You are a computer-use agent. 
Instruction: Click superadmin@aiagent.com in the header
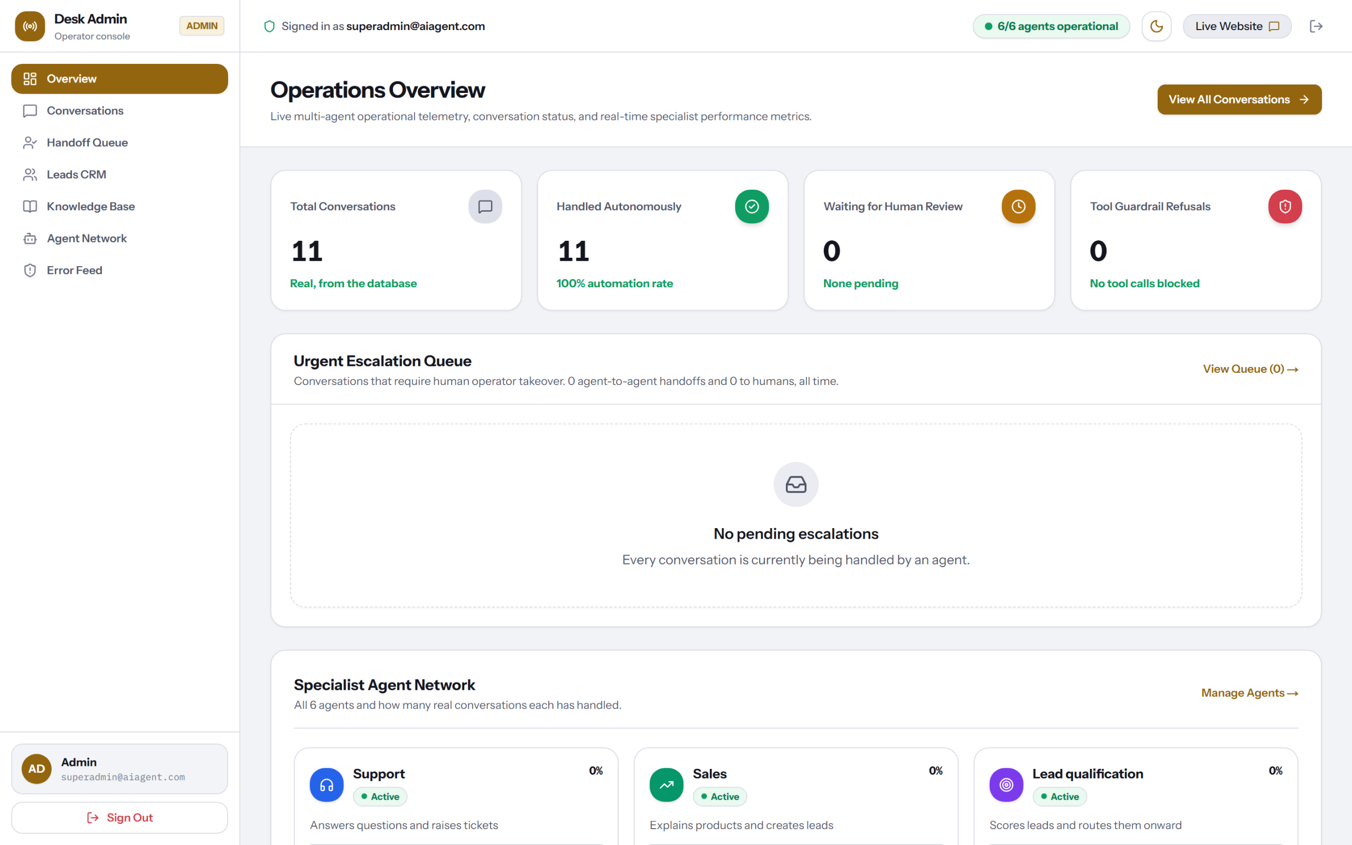click(415, 26)
